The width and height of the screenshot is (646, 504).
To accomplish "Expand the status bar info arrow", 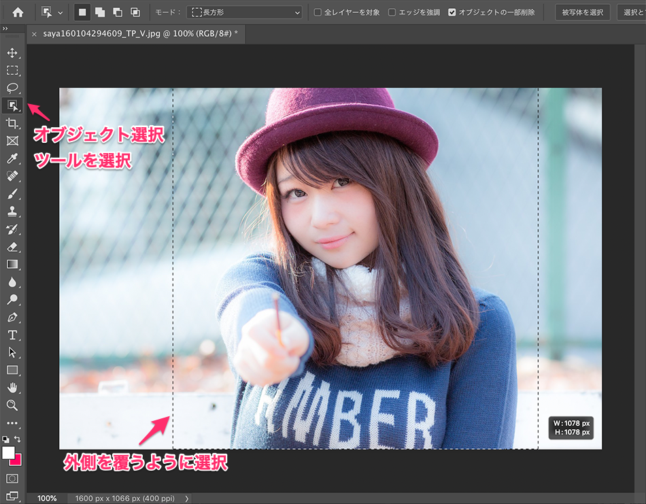I will (187, 499).
